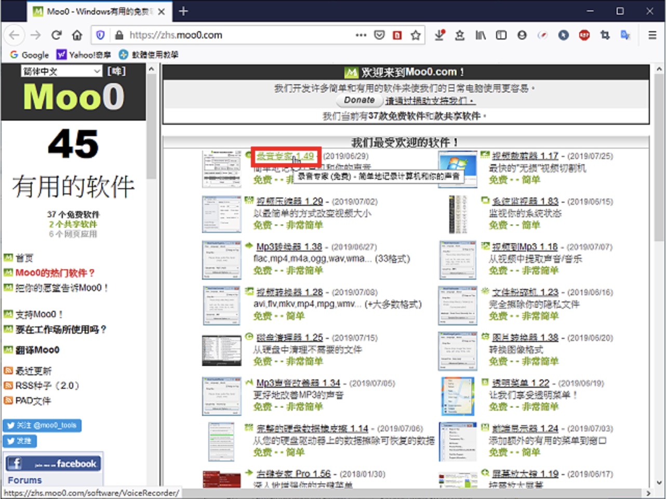Open the image converter 1.38 link
Viewport: 666px width, 499px height.
pos(525,338)
